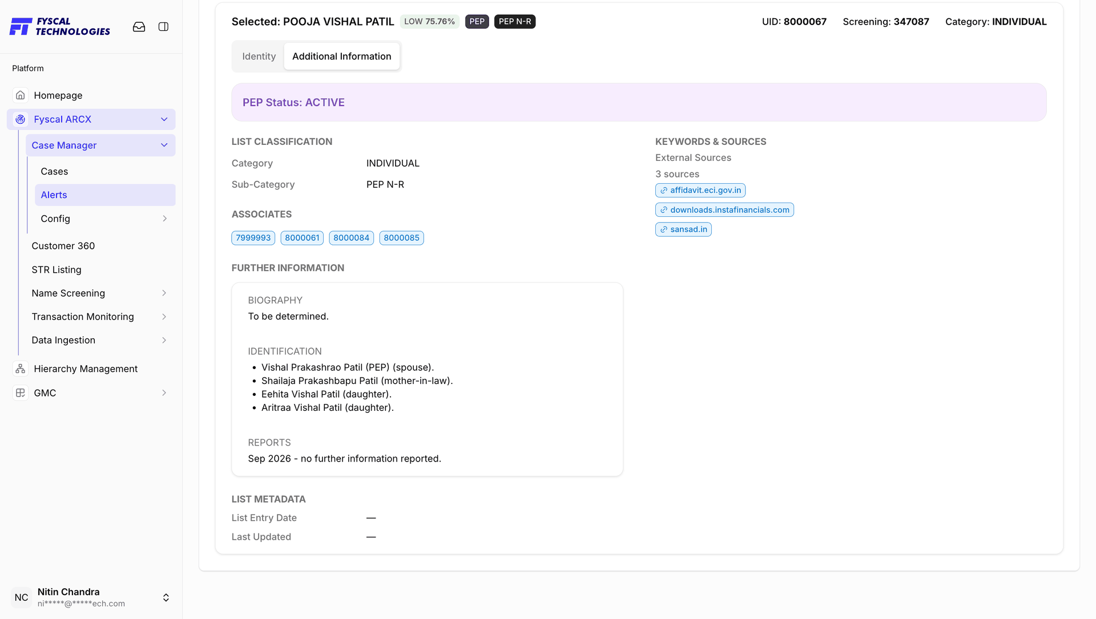This screenshot has height=619, width=1096.
Task: Switch to the Identity tab
Action: click(259, 56)
